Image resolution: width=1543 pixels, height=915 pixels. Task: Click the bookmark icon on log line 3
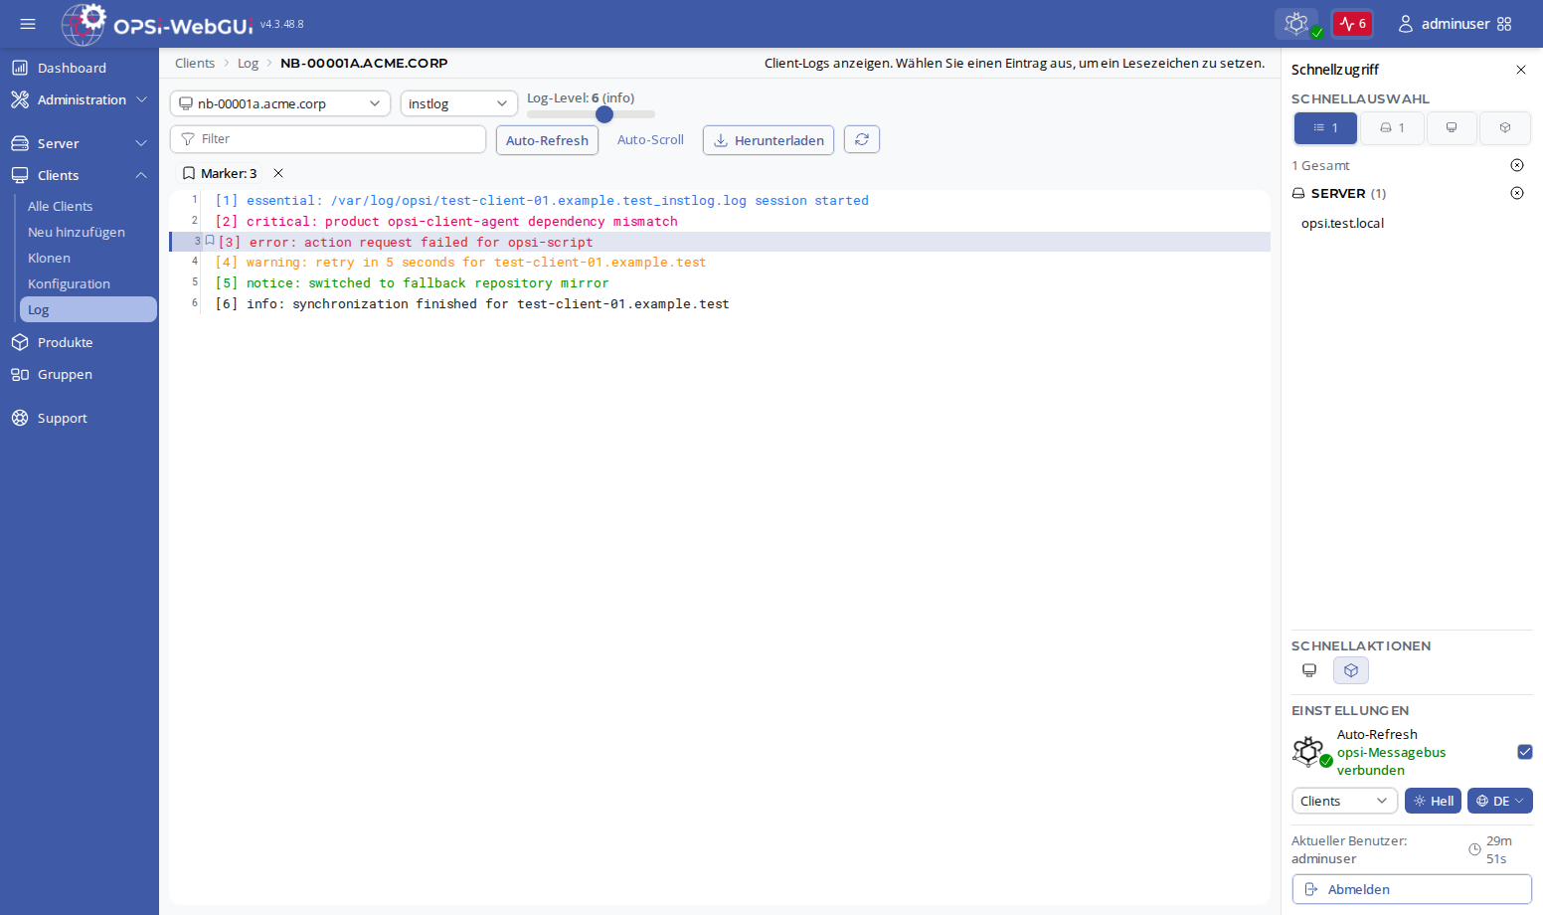click(x=210, y=241)
